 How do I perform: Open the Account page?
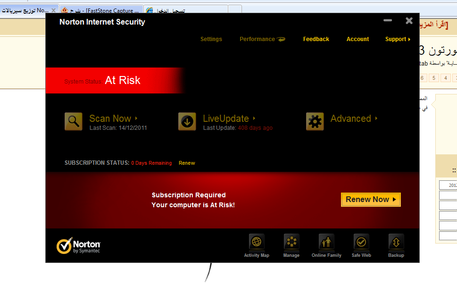point(357,39)
